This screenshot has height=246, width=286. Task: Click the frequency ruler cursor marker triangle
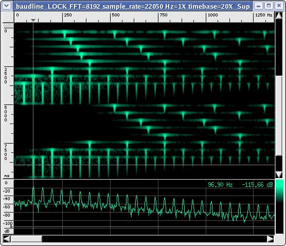coord(33,20)
